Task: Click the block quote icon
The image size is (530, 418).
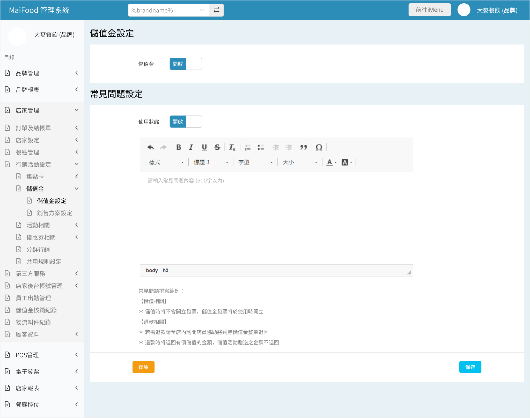Action: pos(304,147)
